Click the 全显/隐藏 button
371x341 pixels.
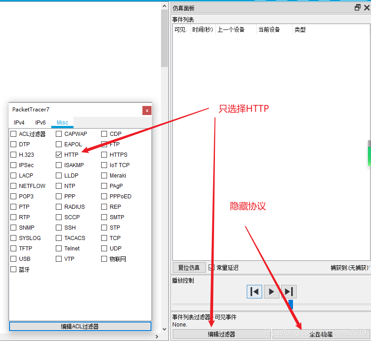pyautogui.click(x=321, y=334)
